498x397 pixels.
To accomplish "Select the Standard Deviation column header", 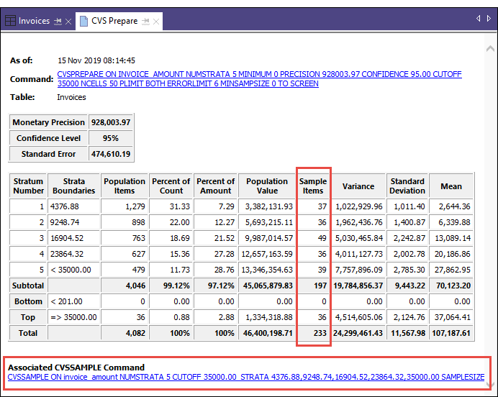I will coord(407,186).
